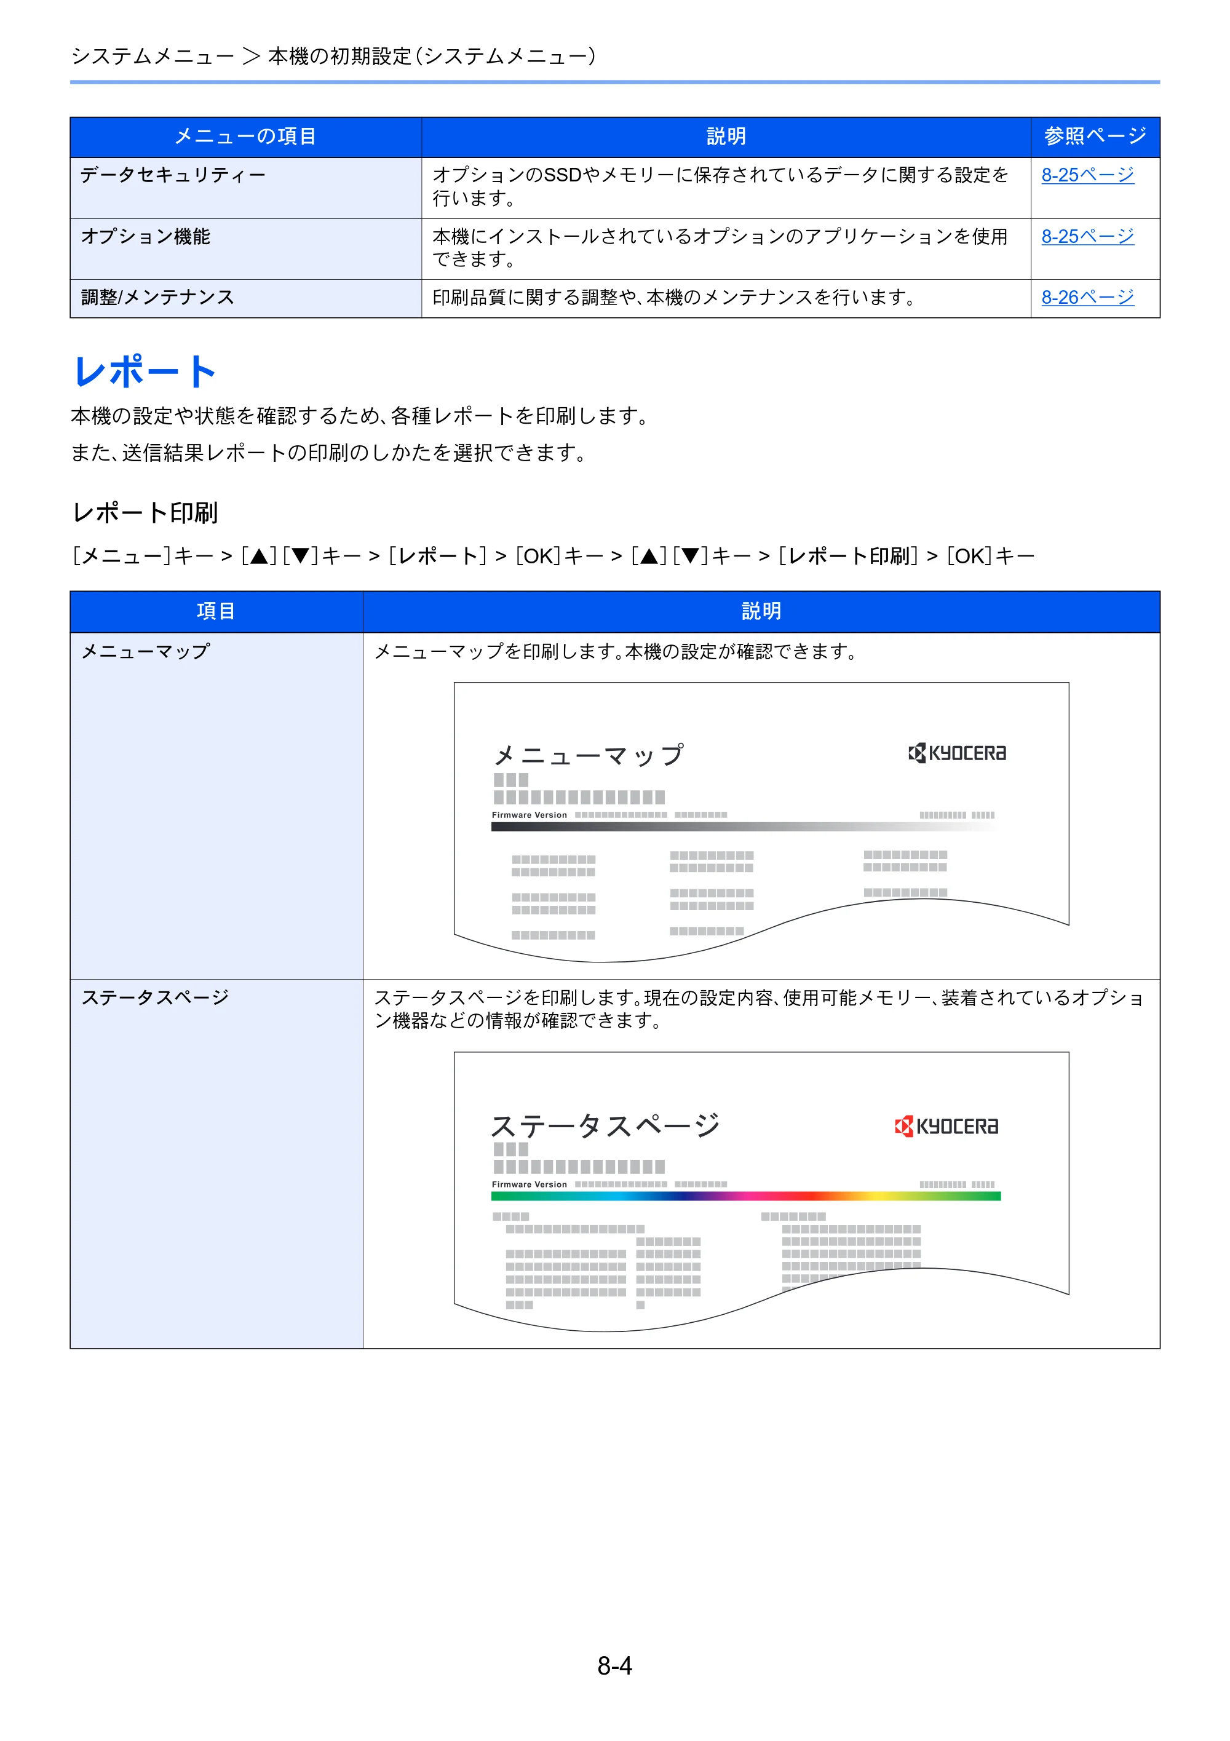Click the page number 8-4
This screenshot has height=1741, width=1230.
(614, 1665)
